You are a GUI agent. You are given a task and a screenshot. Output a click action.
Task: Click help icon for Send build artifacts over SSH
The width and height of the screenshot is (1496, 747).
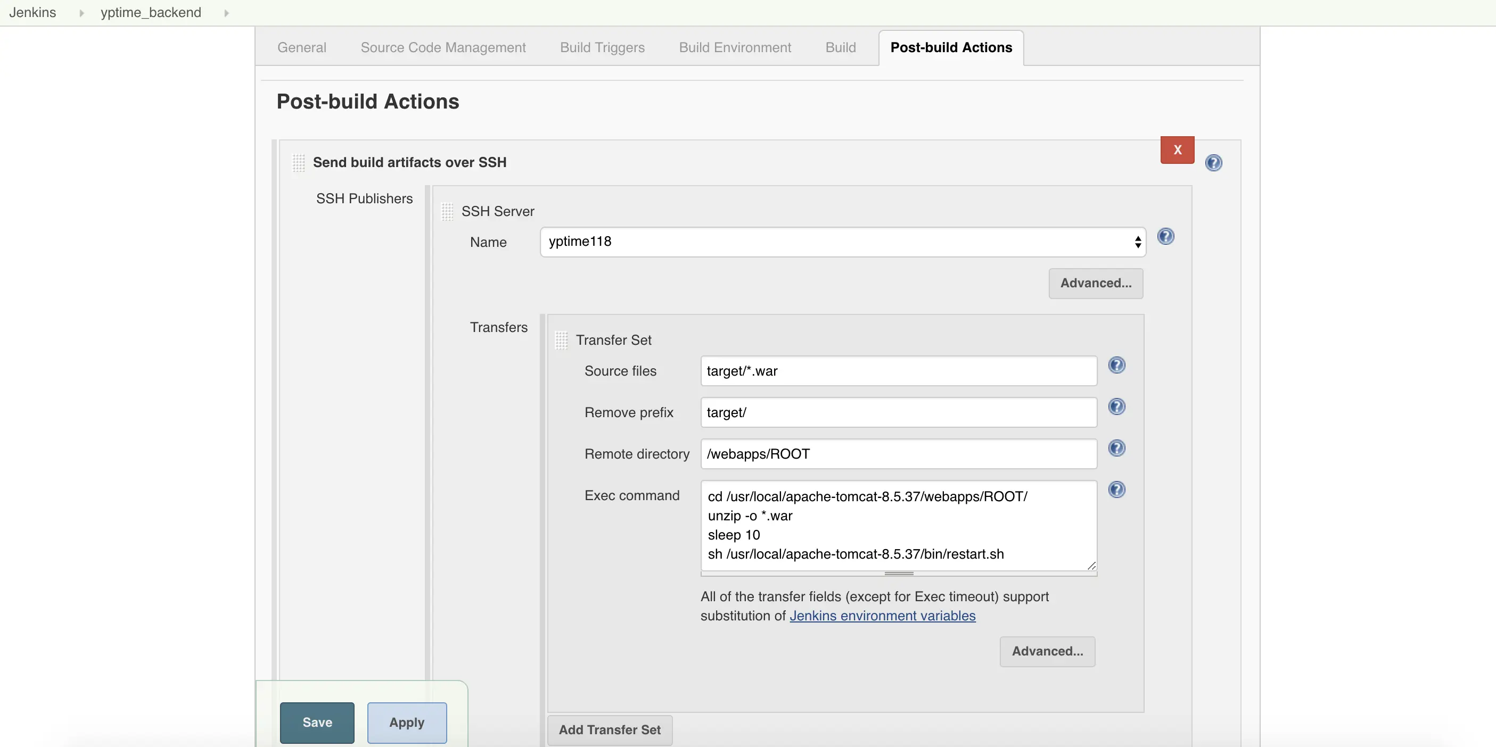[x=1213, y=162]
